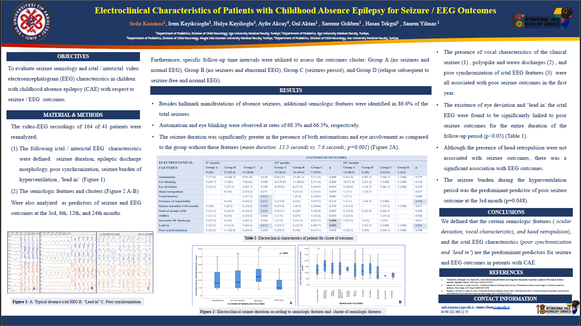
Task: Click EEG panel C showing poor synchronization
Action: click(x=124, y=262)
